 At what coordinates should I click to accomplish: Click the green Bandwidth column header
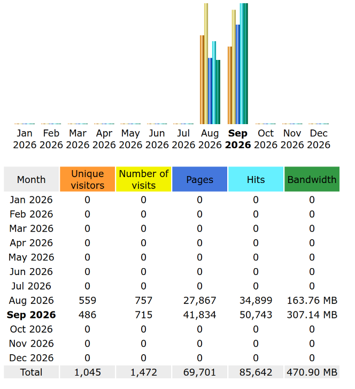coord(312,179)
